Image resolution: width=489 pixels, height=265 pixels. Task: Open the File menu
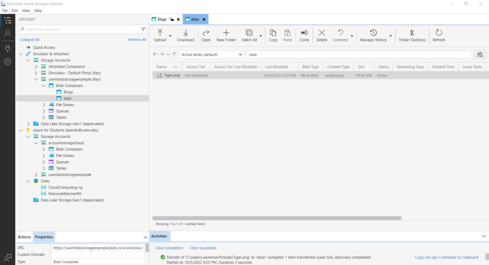(5, 10)
